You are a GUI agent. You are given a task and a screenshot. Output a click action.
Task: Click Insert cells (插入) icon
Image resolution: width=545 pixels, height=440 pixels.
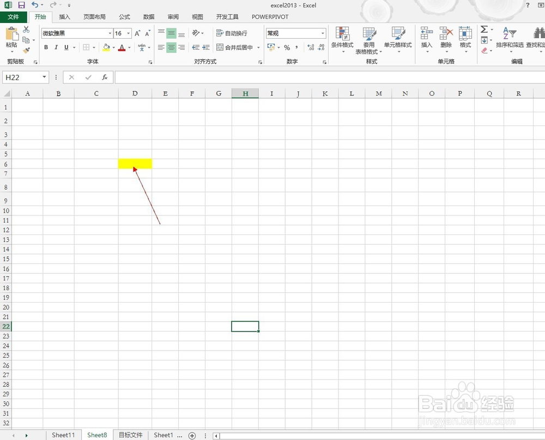tap(427, 39)
